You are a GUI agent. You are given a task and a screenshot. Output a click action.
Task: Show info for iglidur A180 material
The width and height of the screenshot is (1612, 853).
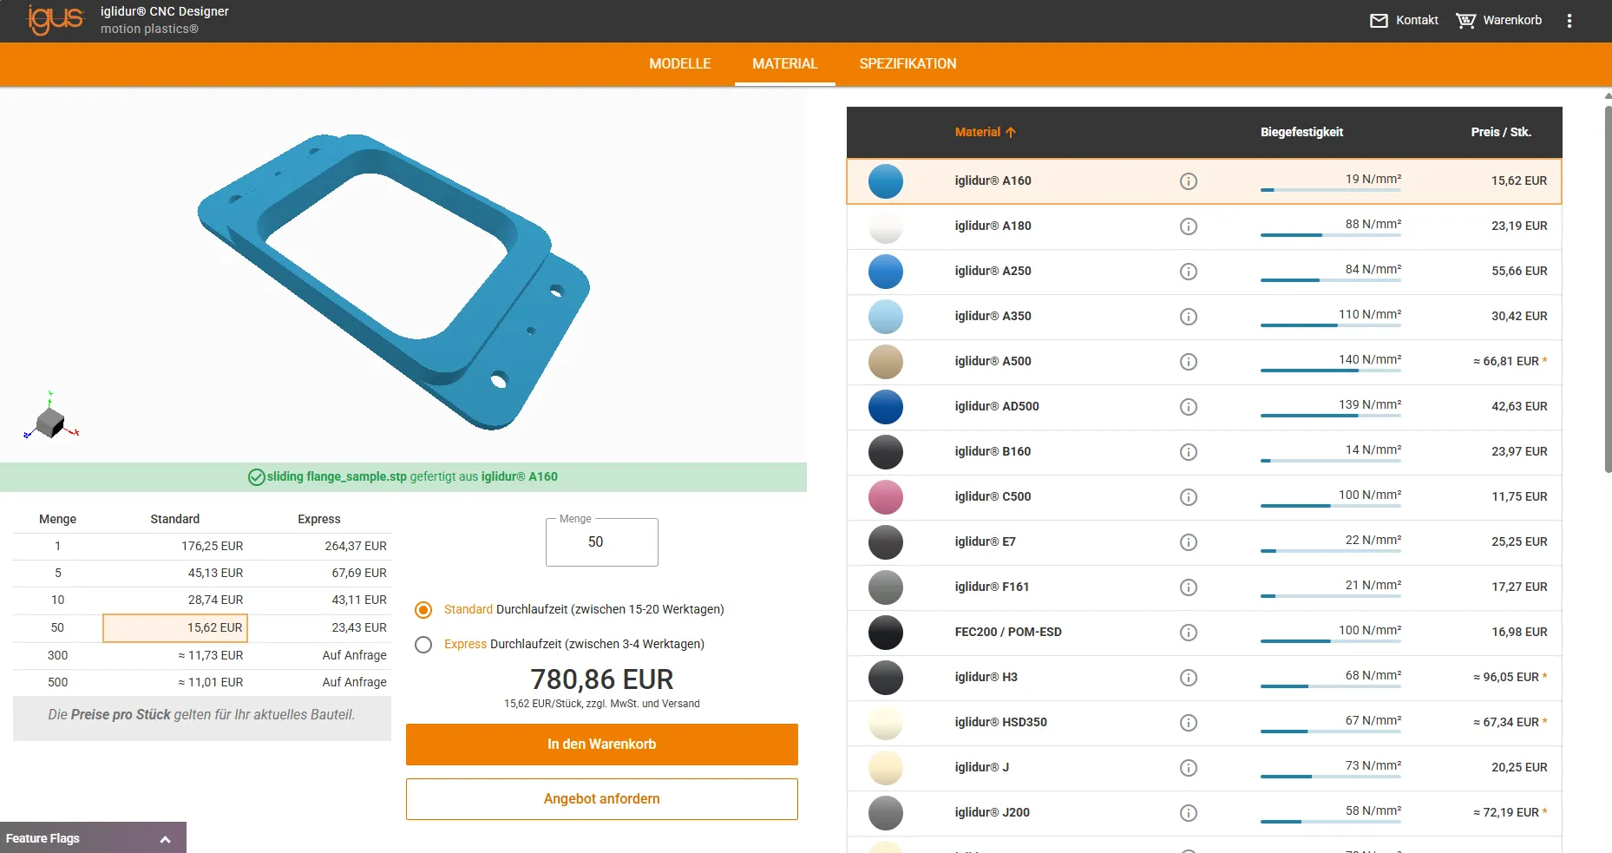[1189, 226]
